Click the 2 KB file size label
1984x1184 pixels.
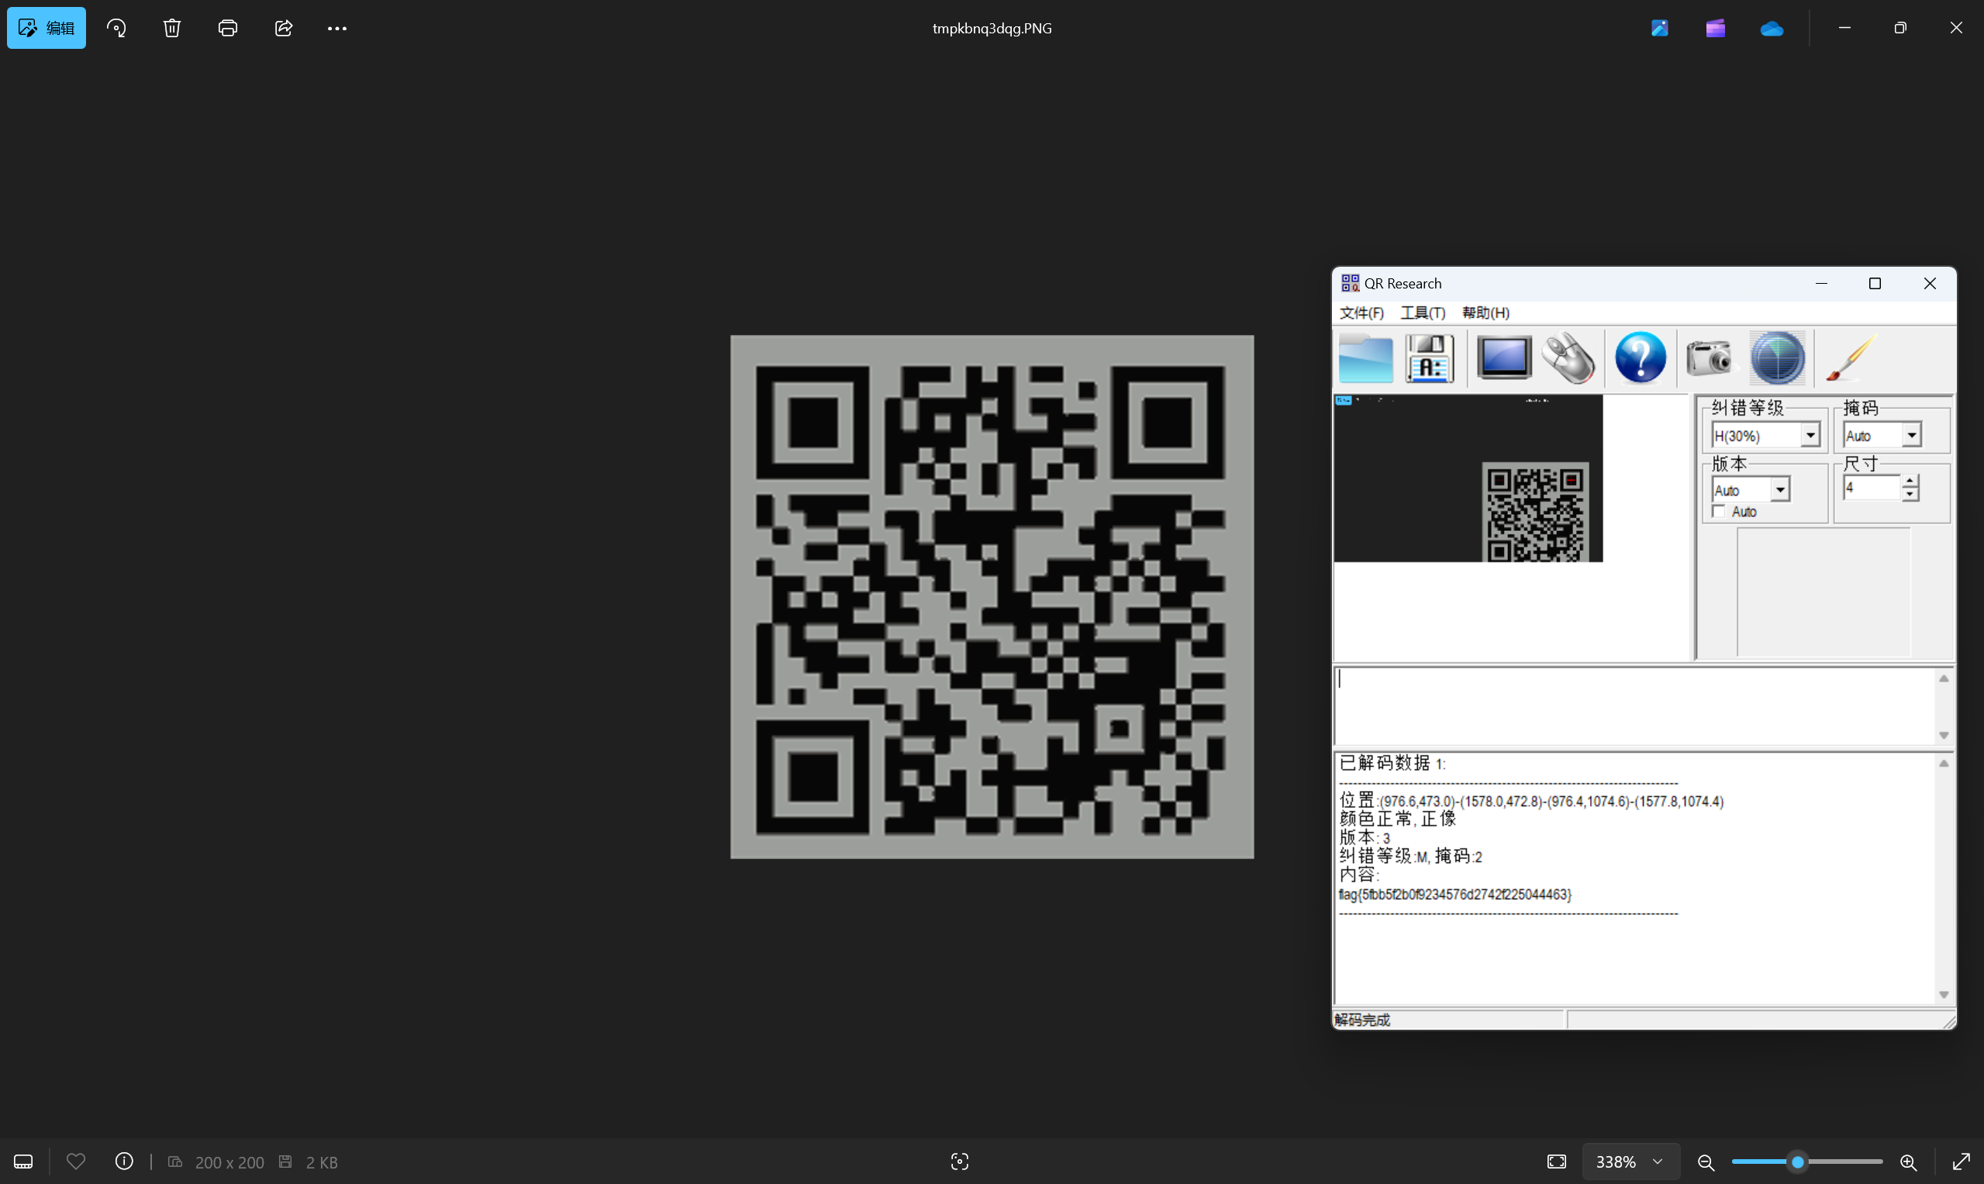[x=323, y=1162]
